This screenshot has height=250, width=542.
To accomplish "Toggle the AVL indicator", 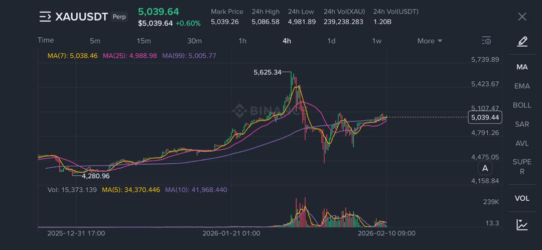I will coord(522,143).
